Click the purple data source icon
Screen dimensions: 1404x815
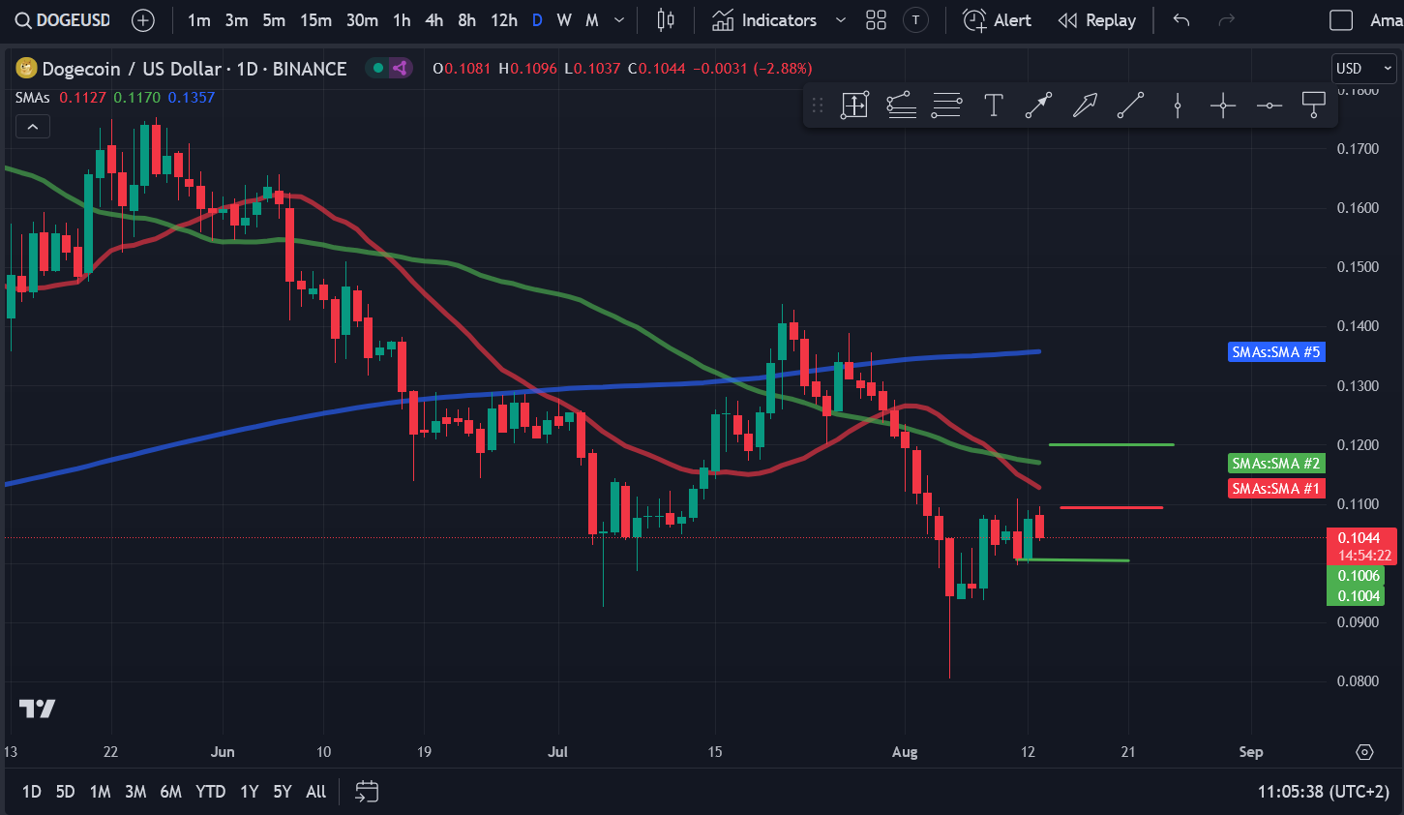(x=400, y=68)
